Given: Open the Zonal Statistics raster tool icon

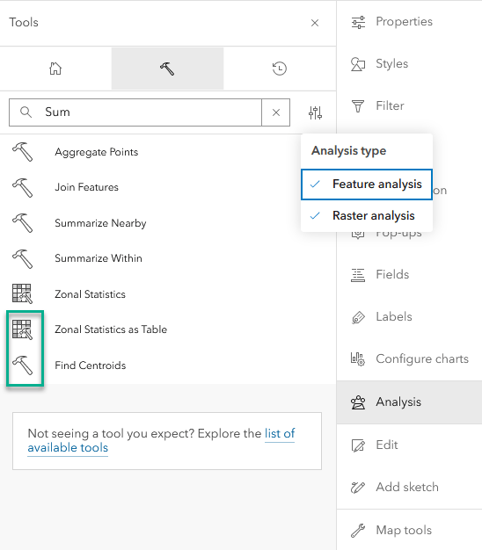Looking at the screenshot, I should [22, 293].
